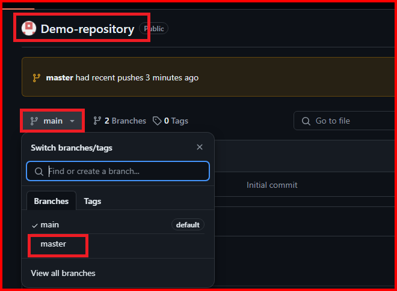Click the Demo-repository title
The image size is (397, 291).
coord(87,28)
